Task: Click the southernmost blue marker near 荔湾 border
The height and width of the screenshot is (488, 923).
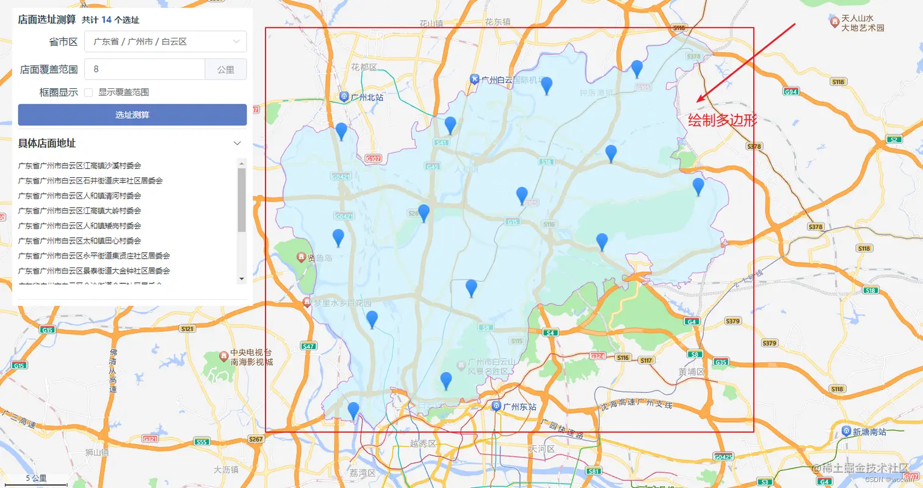Action: click(353, 411)
